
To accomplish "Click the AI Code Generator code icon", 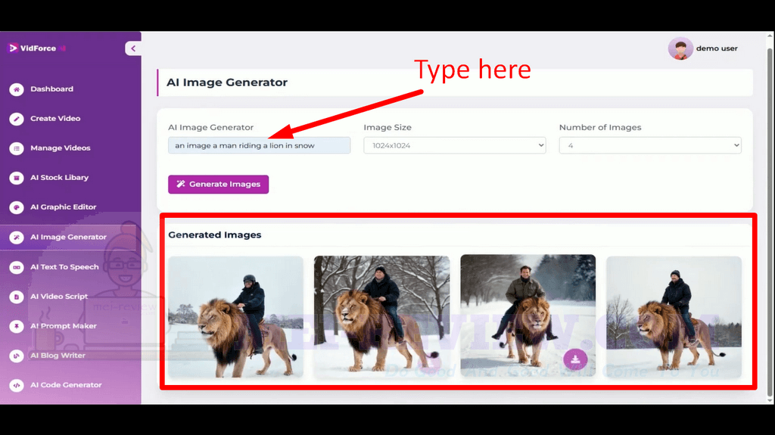I will coord(17,385).
